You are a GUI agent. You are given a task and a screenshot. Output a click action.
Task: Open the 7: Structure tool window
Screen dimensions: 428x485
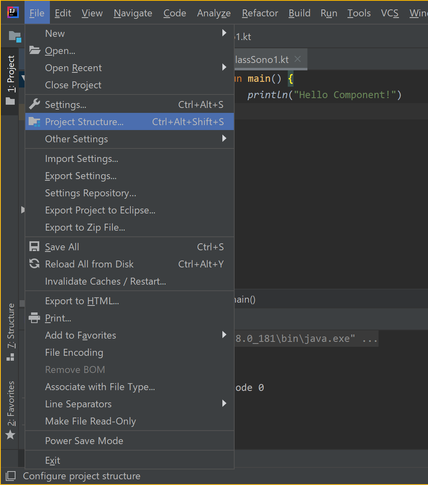(11, 332)
